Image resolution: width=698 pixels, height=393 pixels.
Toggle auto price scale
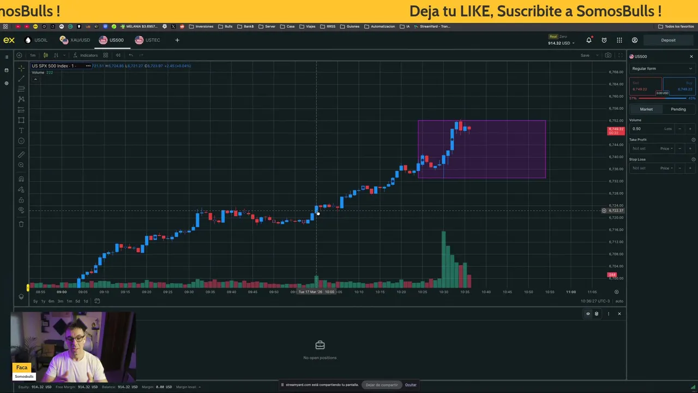coord(619,301)
